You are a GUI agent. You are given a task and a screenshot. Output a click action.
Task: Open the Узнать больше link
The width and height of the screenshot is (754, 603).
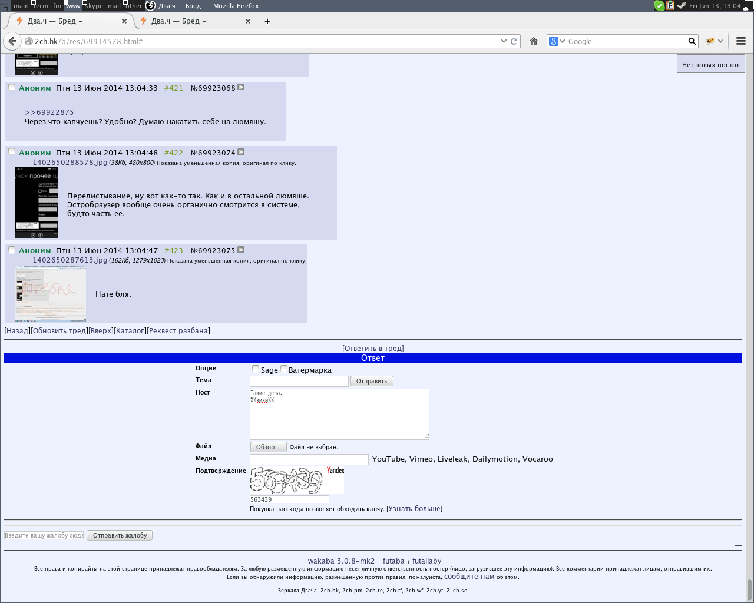pos(415,509)
